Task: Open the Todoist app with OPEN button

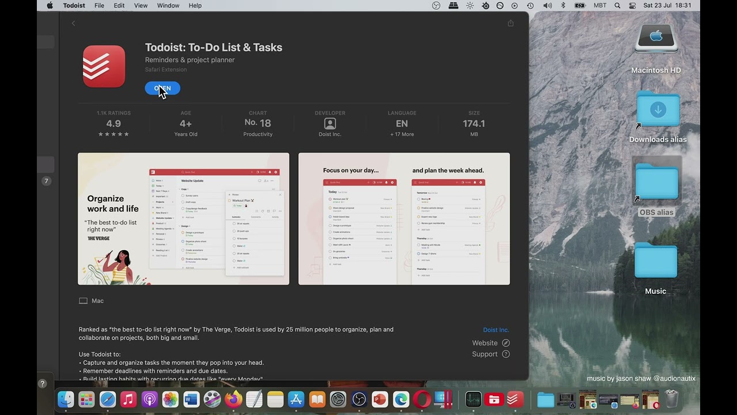Action: (162, 88)
